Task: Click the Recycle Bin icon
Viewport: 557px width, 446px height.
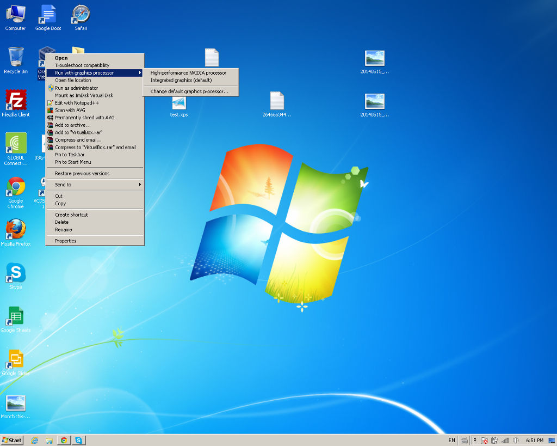Action: coord(16,58)
